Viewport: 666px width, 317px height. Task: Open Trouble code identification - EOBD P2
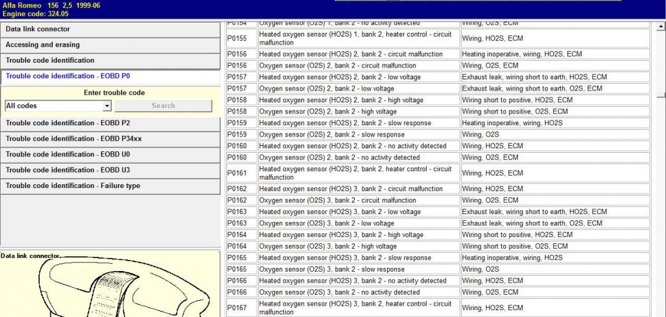coord(110,123)
